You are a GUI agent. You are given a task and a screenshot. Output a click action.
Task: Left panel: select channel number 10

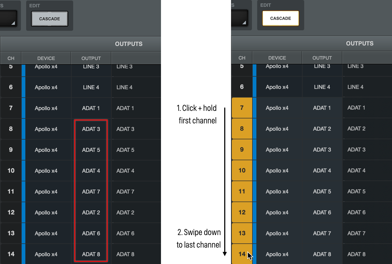point(11,171)
